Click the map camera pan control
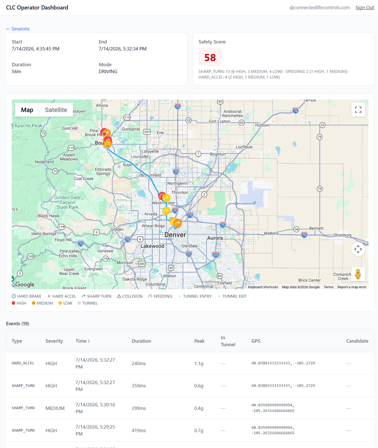 358,249
